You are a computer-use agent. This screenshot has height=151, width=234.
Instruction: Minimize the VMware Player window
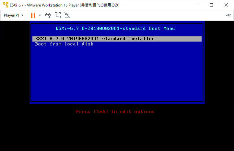[197, 5]
